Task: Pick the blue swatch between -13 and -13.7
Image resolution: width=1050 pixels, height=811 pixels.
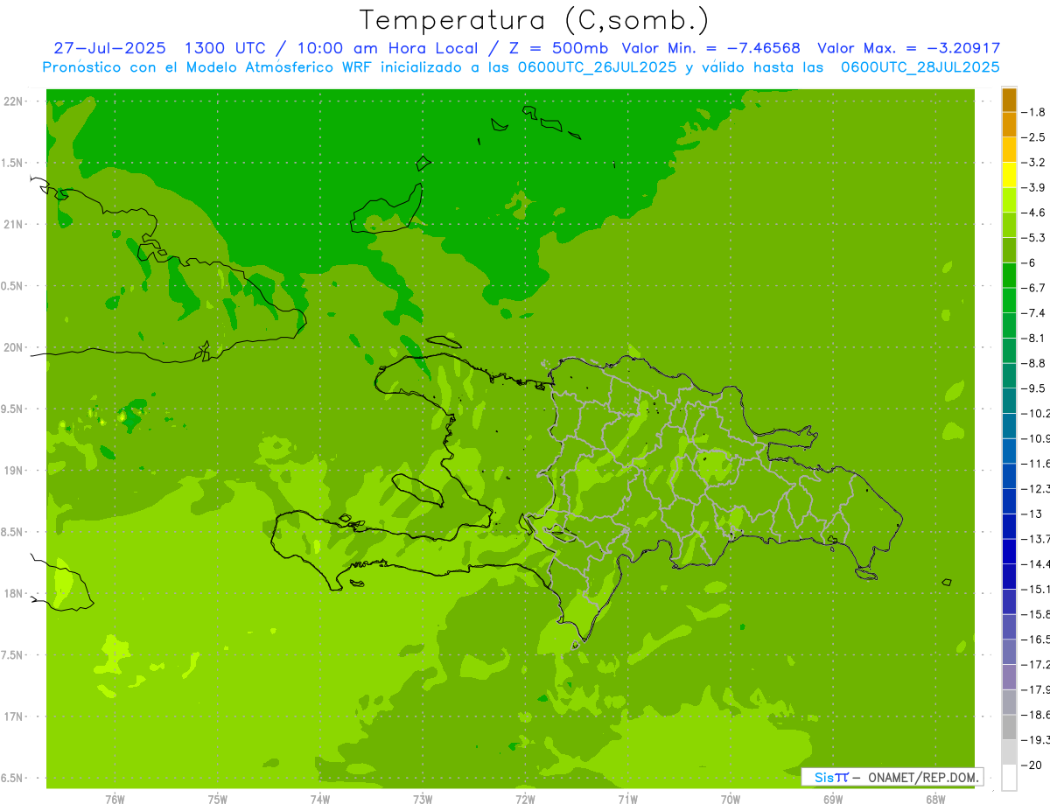Action: 1009,527
